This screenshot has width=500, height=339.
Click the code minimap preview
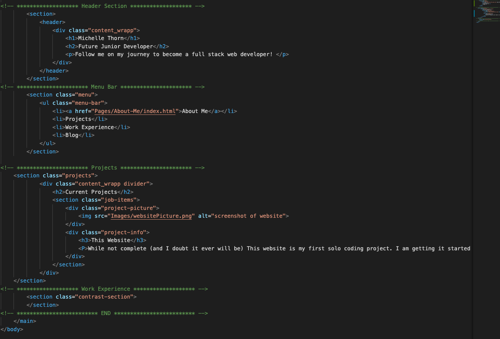tap(486, 12)
